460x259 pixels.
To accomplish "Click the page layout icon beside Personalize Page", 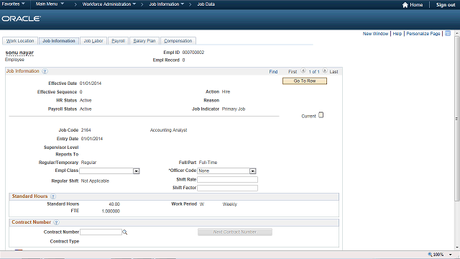I will click(448, 34).
